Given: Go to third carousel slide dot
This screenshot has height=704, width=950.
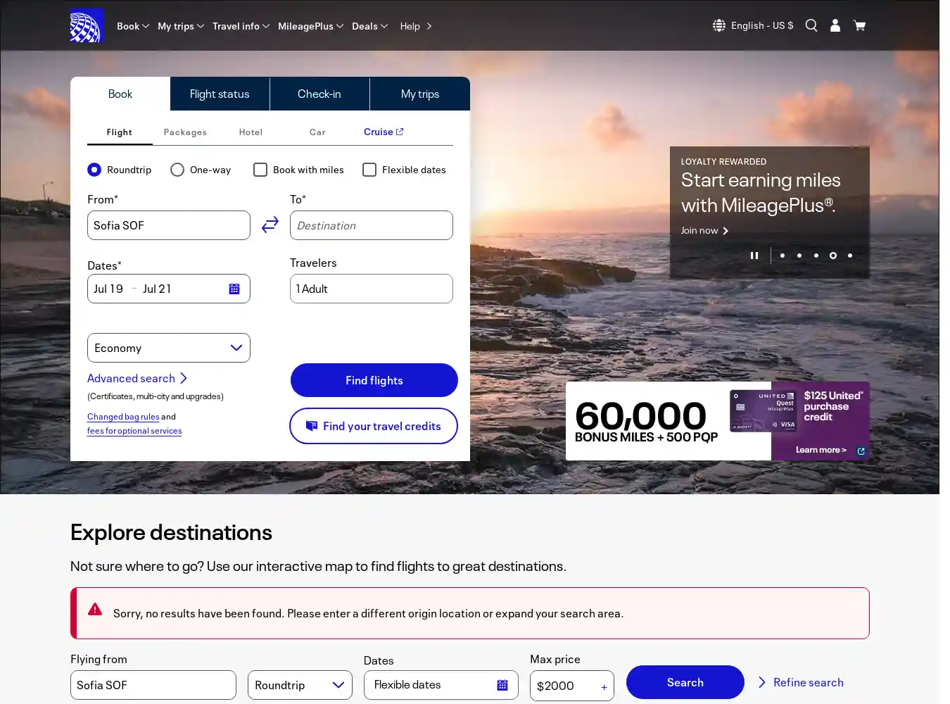Looking at the screenshot, I should point(816,256).
